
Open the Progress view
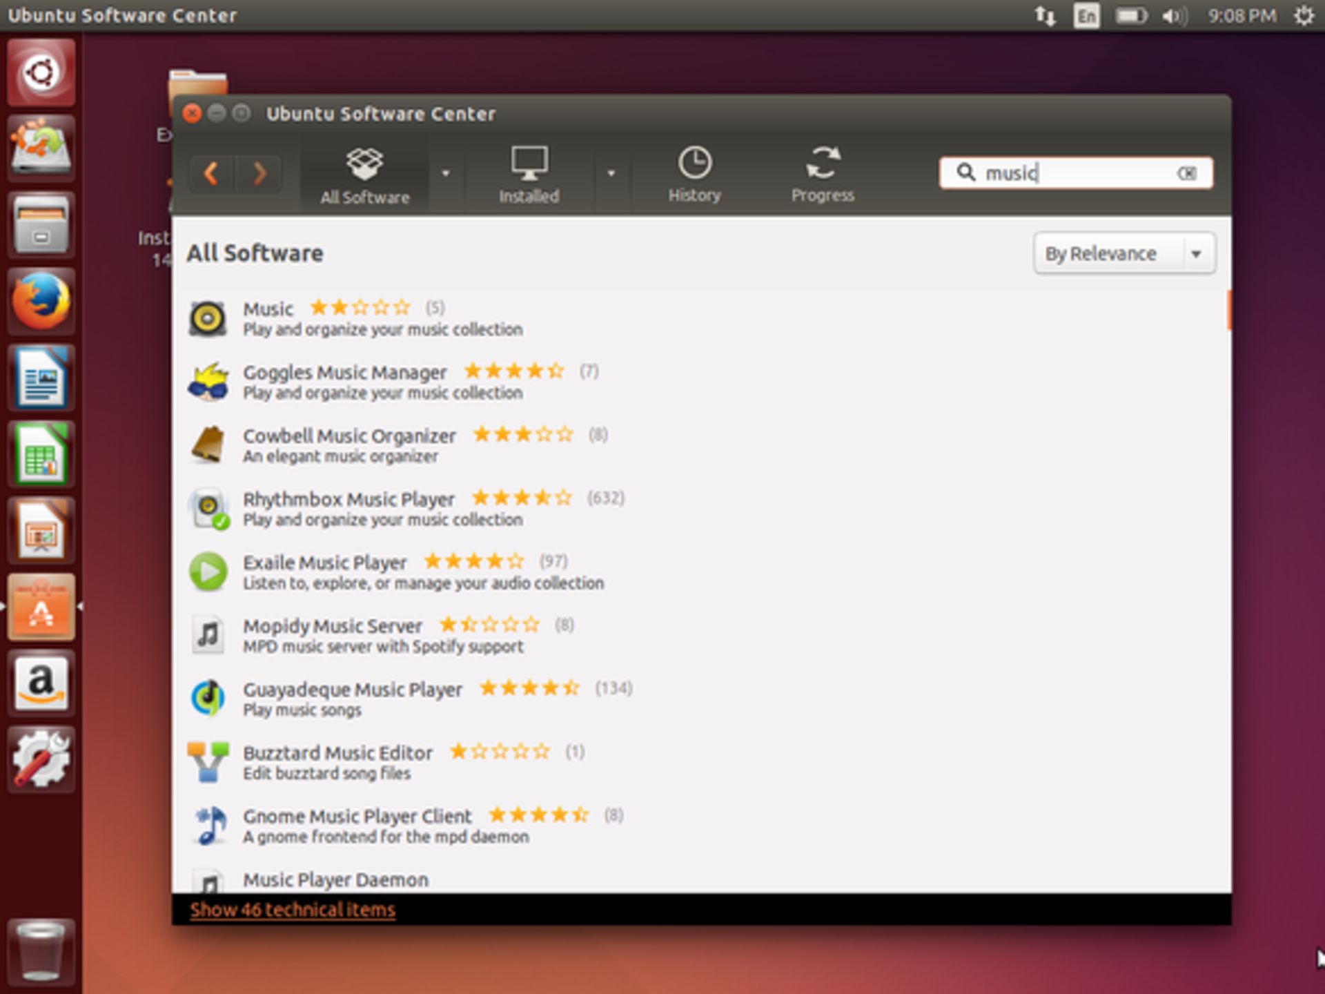pyautogui.click(x=823, y=175)
